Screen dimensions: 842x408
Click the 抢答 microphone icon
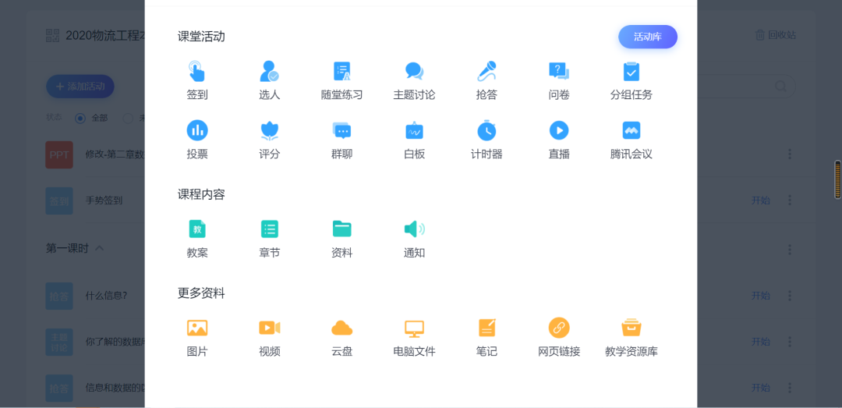pyautogui.click(x=486, y=72)
